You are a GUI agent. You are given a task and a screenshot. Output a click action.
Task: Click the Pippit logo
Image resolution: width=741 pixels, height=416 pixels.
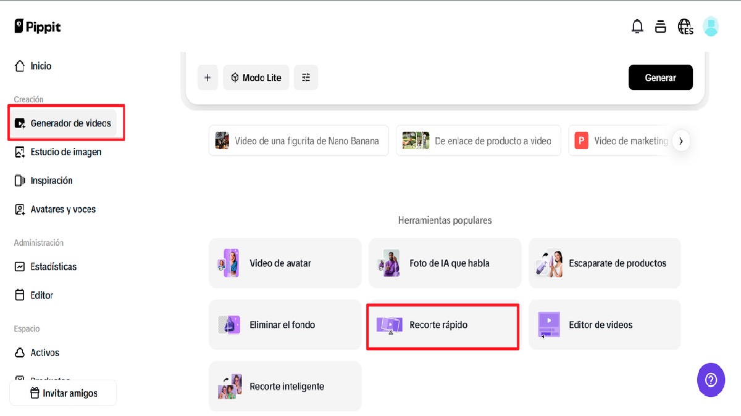pyautogui.click(x=38, y=27)
